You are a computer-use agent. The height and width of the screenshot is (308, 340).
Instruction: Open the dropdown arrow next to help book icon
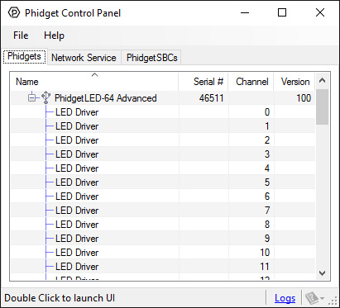[x=322, y=298]
